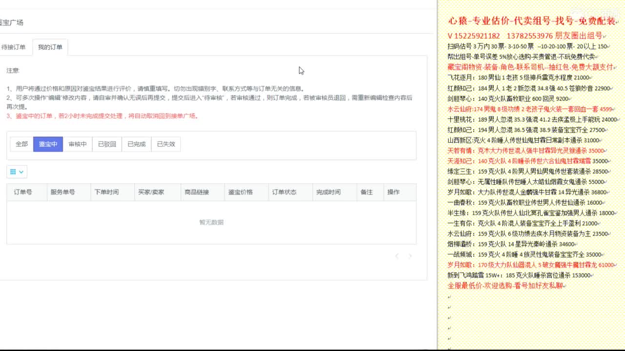This screenshot has height=351, width=625.
Task: Select the 已失效 filter
Action: click(x=165, y=144)
